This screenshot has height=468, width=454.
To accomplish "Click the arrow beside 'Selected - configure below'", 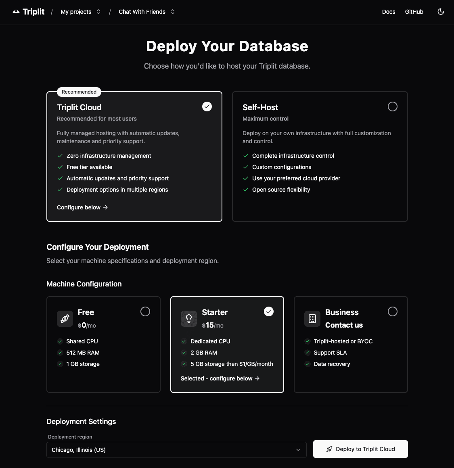I will pos(257,378).
